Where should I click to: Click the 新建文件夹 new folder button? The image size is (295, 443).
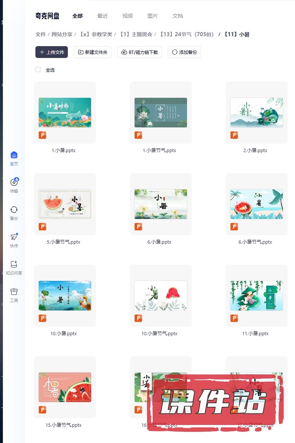[93, 52]
